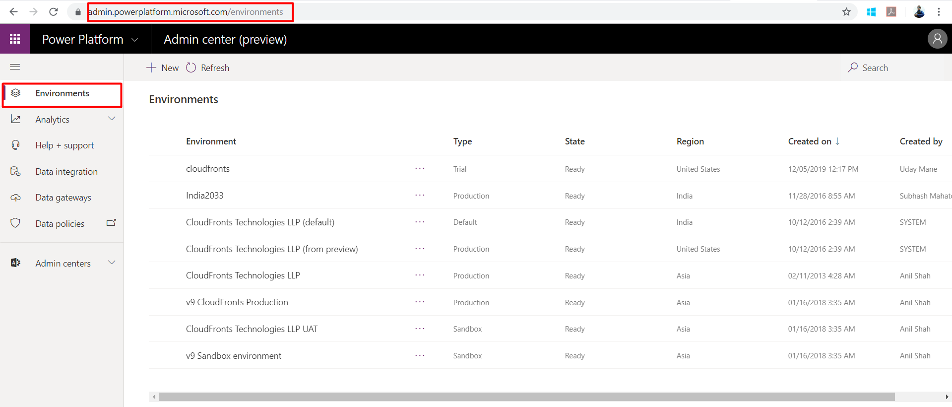Image resolution: width=952 pixels, height=407 pixels.
Task: Click the Windows extension icon in browser
Action: click(x=871, y=12)
